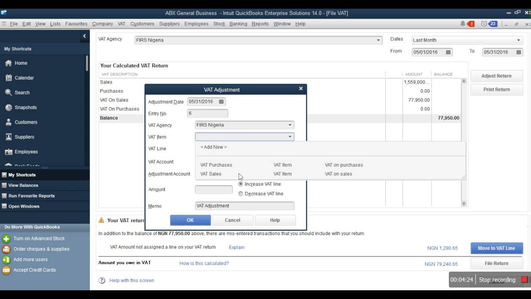The height and width of the screenshot is (299, 531).
Task: Click Accept Credit Cards
Action: [34, 270]
